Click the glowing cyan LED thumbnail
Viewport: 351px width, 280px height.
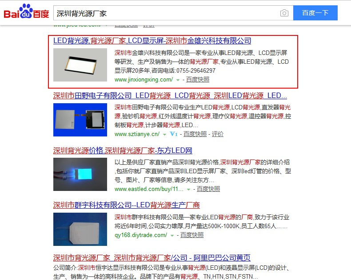(80, 175)
